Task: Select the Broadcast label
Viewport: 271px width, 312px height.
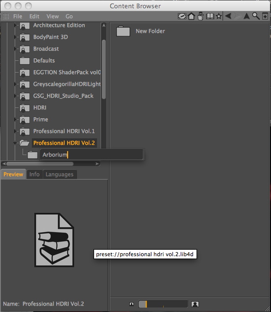Action: pos(46,49)
